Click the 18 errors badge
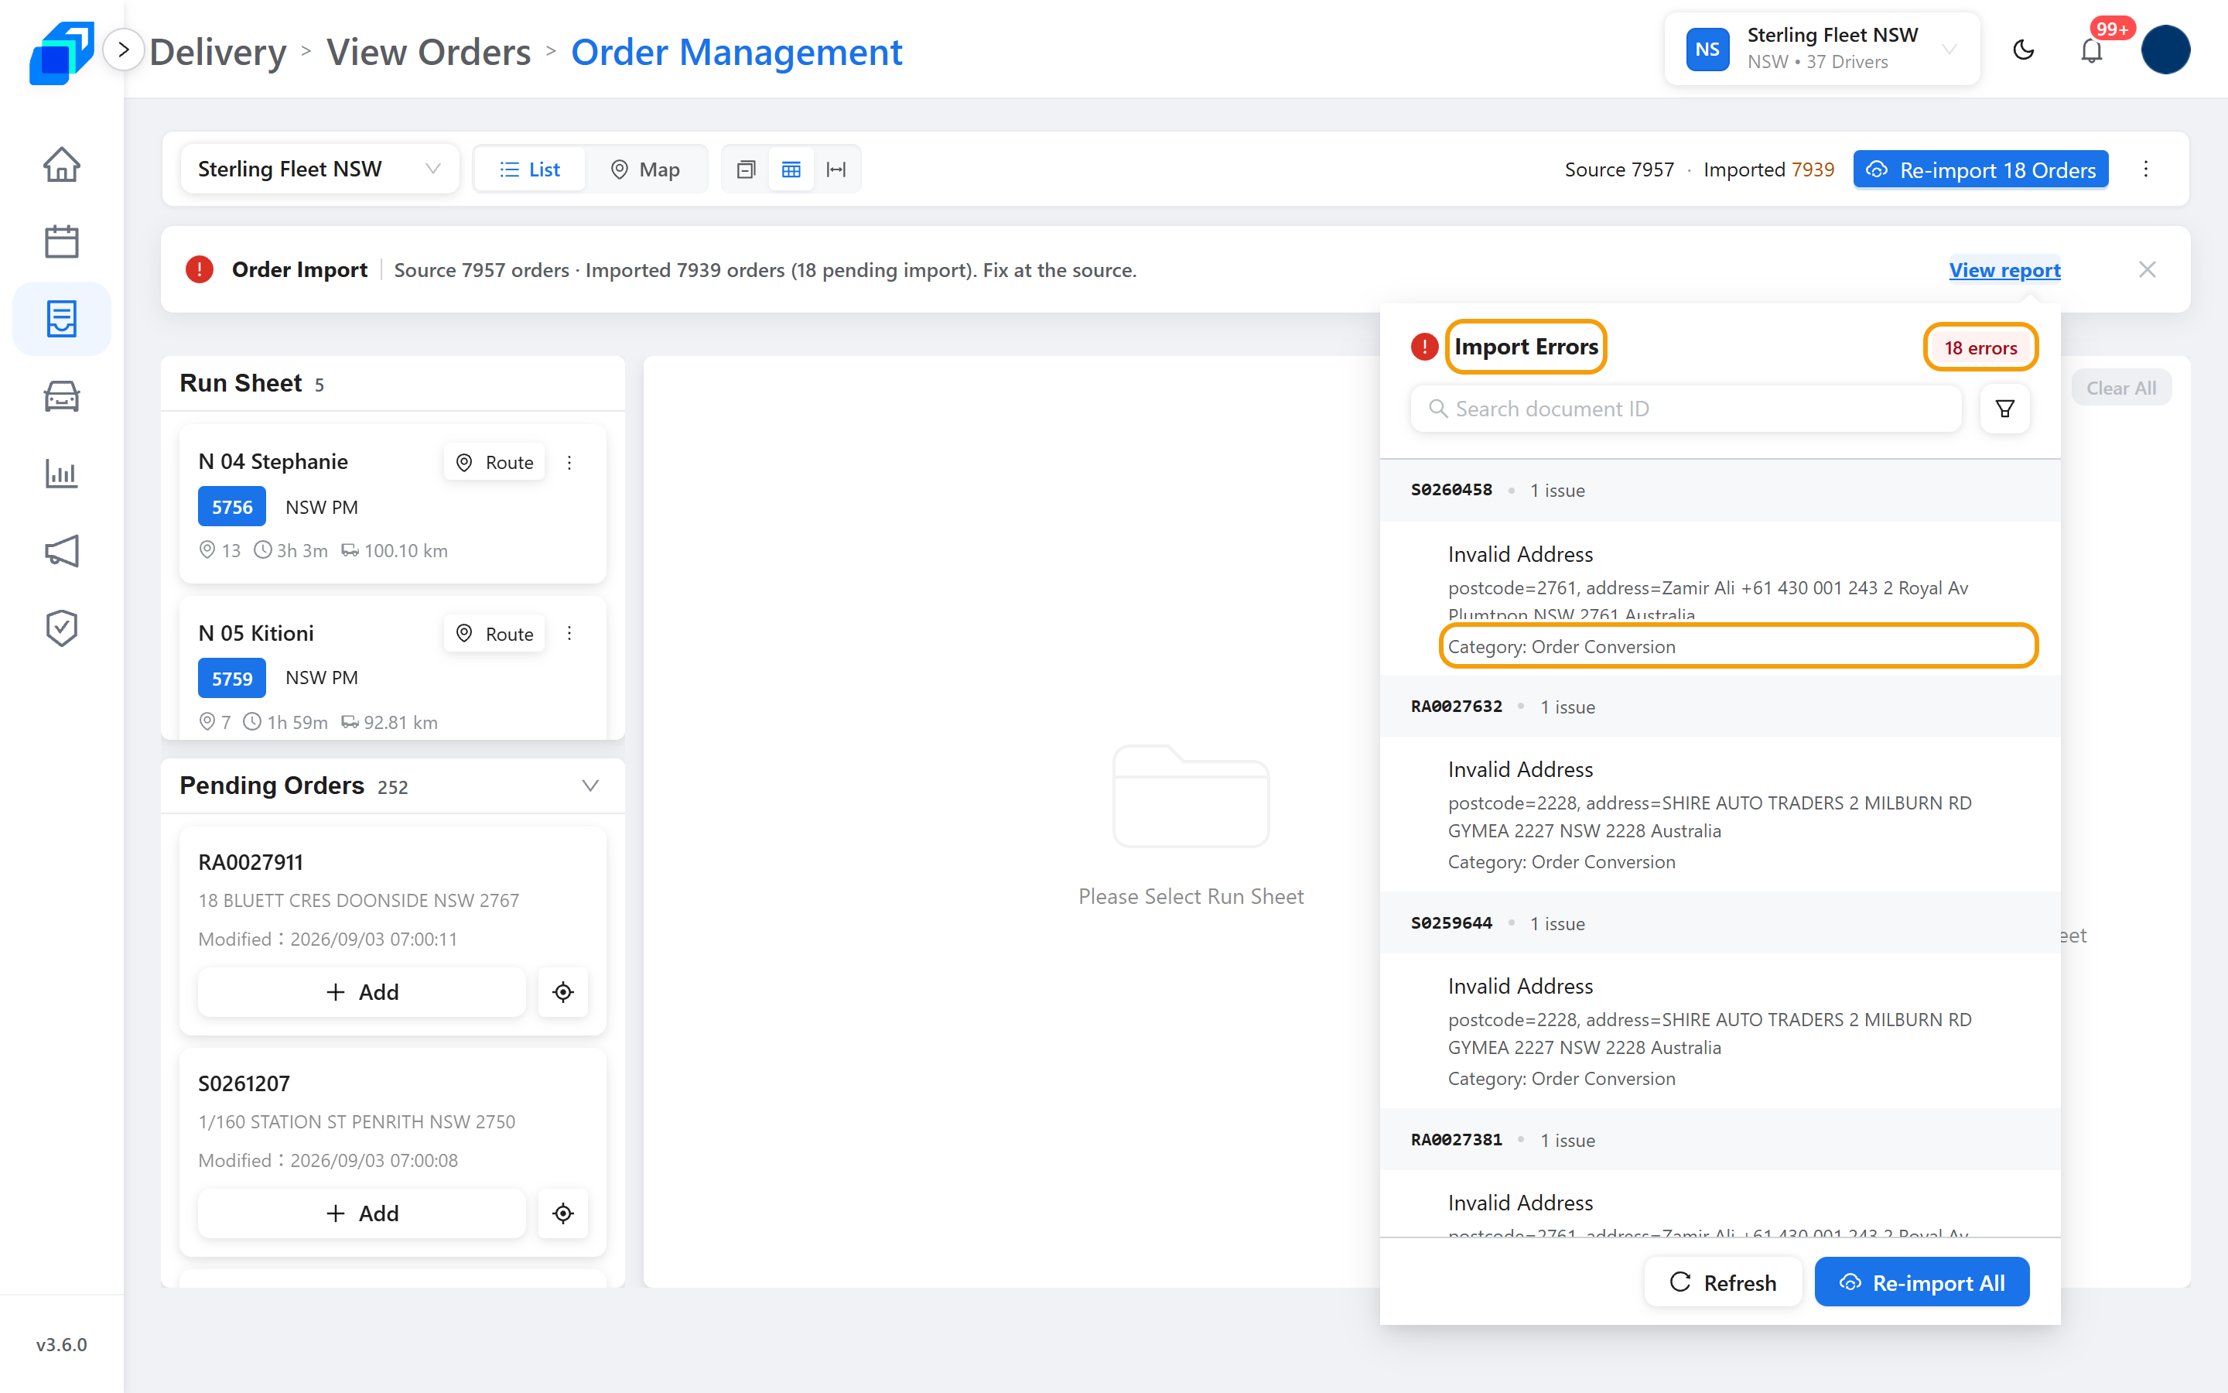 (x=1980, y=347)
